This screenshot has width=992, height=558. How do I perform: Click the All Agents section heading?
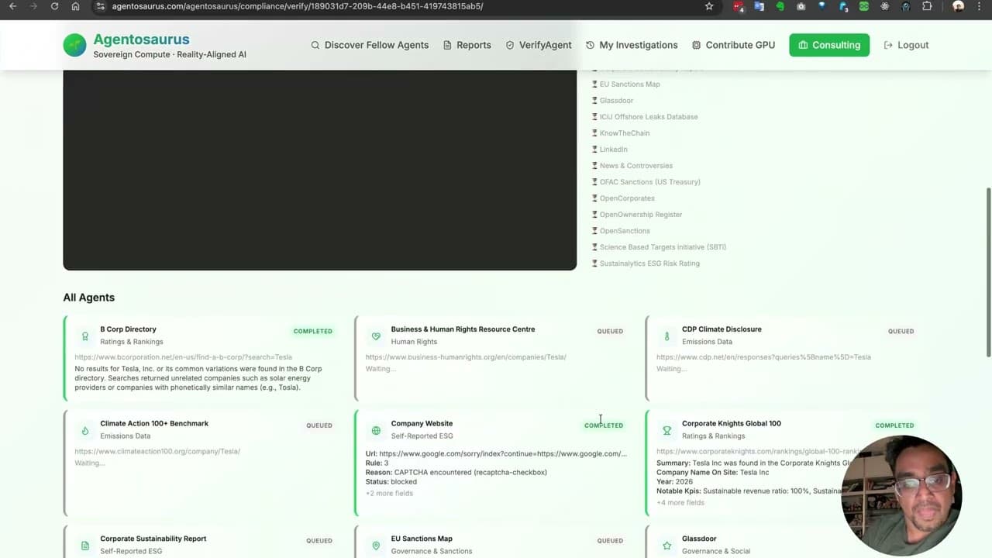pyautogui.click(x=89, y=298)
